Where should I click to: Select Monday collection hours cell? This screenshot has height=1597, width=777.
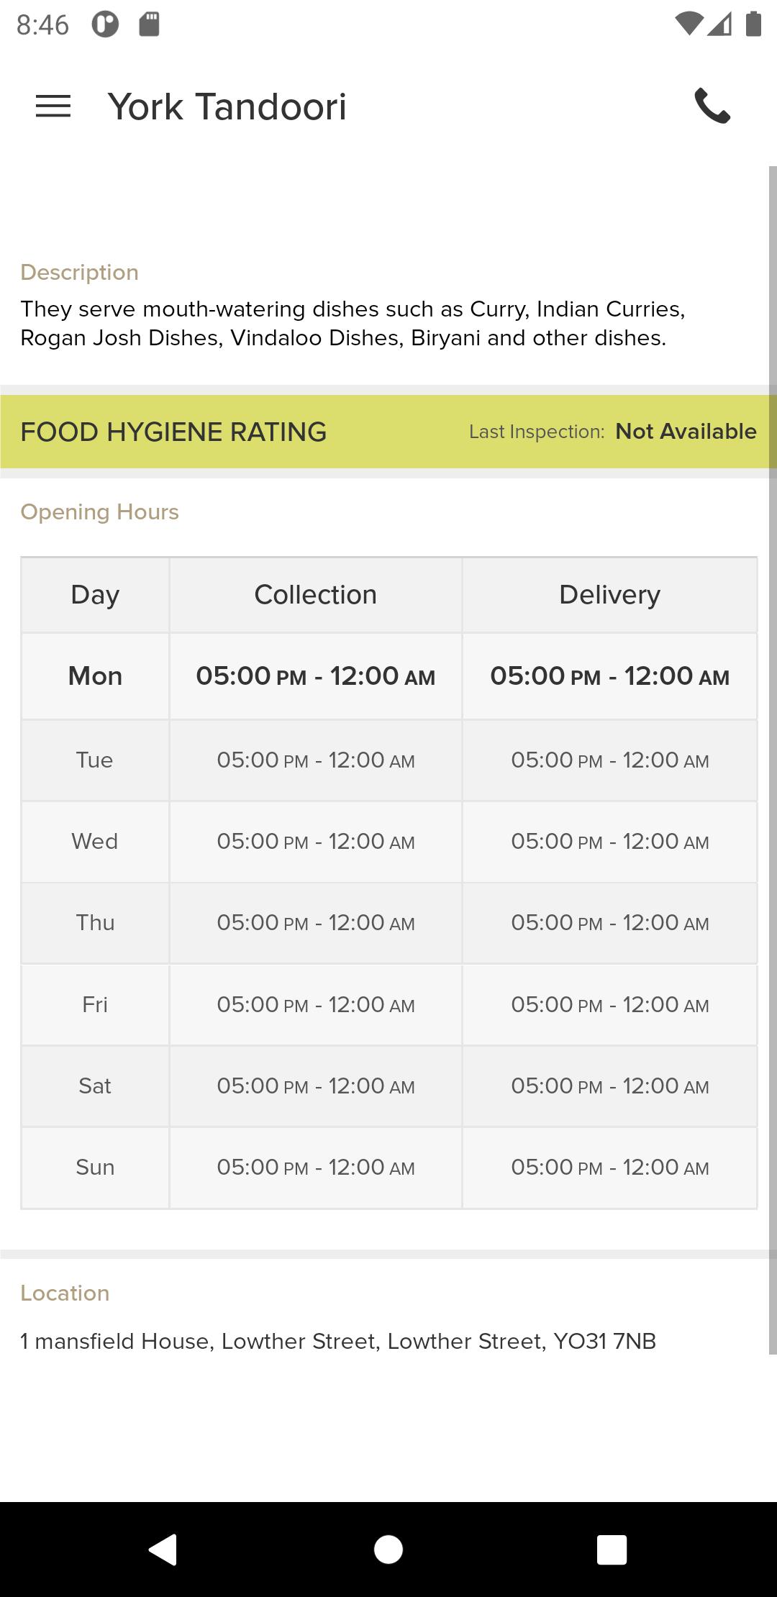pyautogui.click(x=316, y=676)
